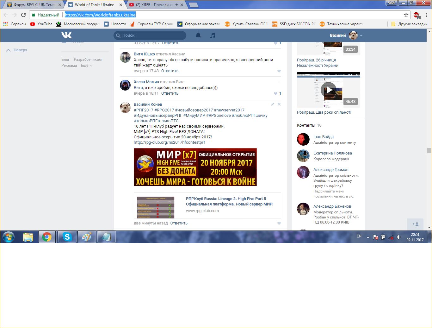Screen dimensions: 432x328
Task: Open a new browser tab
Action: coord(193,5)
